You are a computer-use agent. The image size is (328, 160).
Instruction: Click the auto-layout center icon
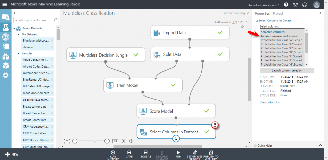click(123, 141)
